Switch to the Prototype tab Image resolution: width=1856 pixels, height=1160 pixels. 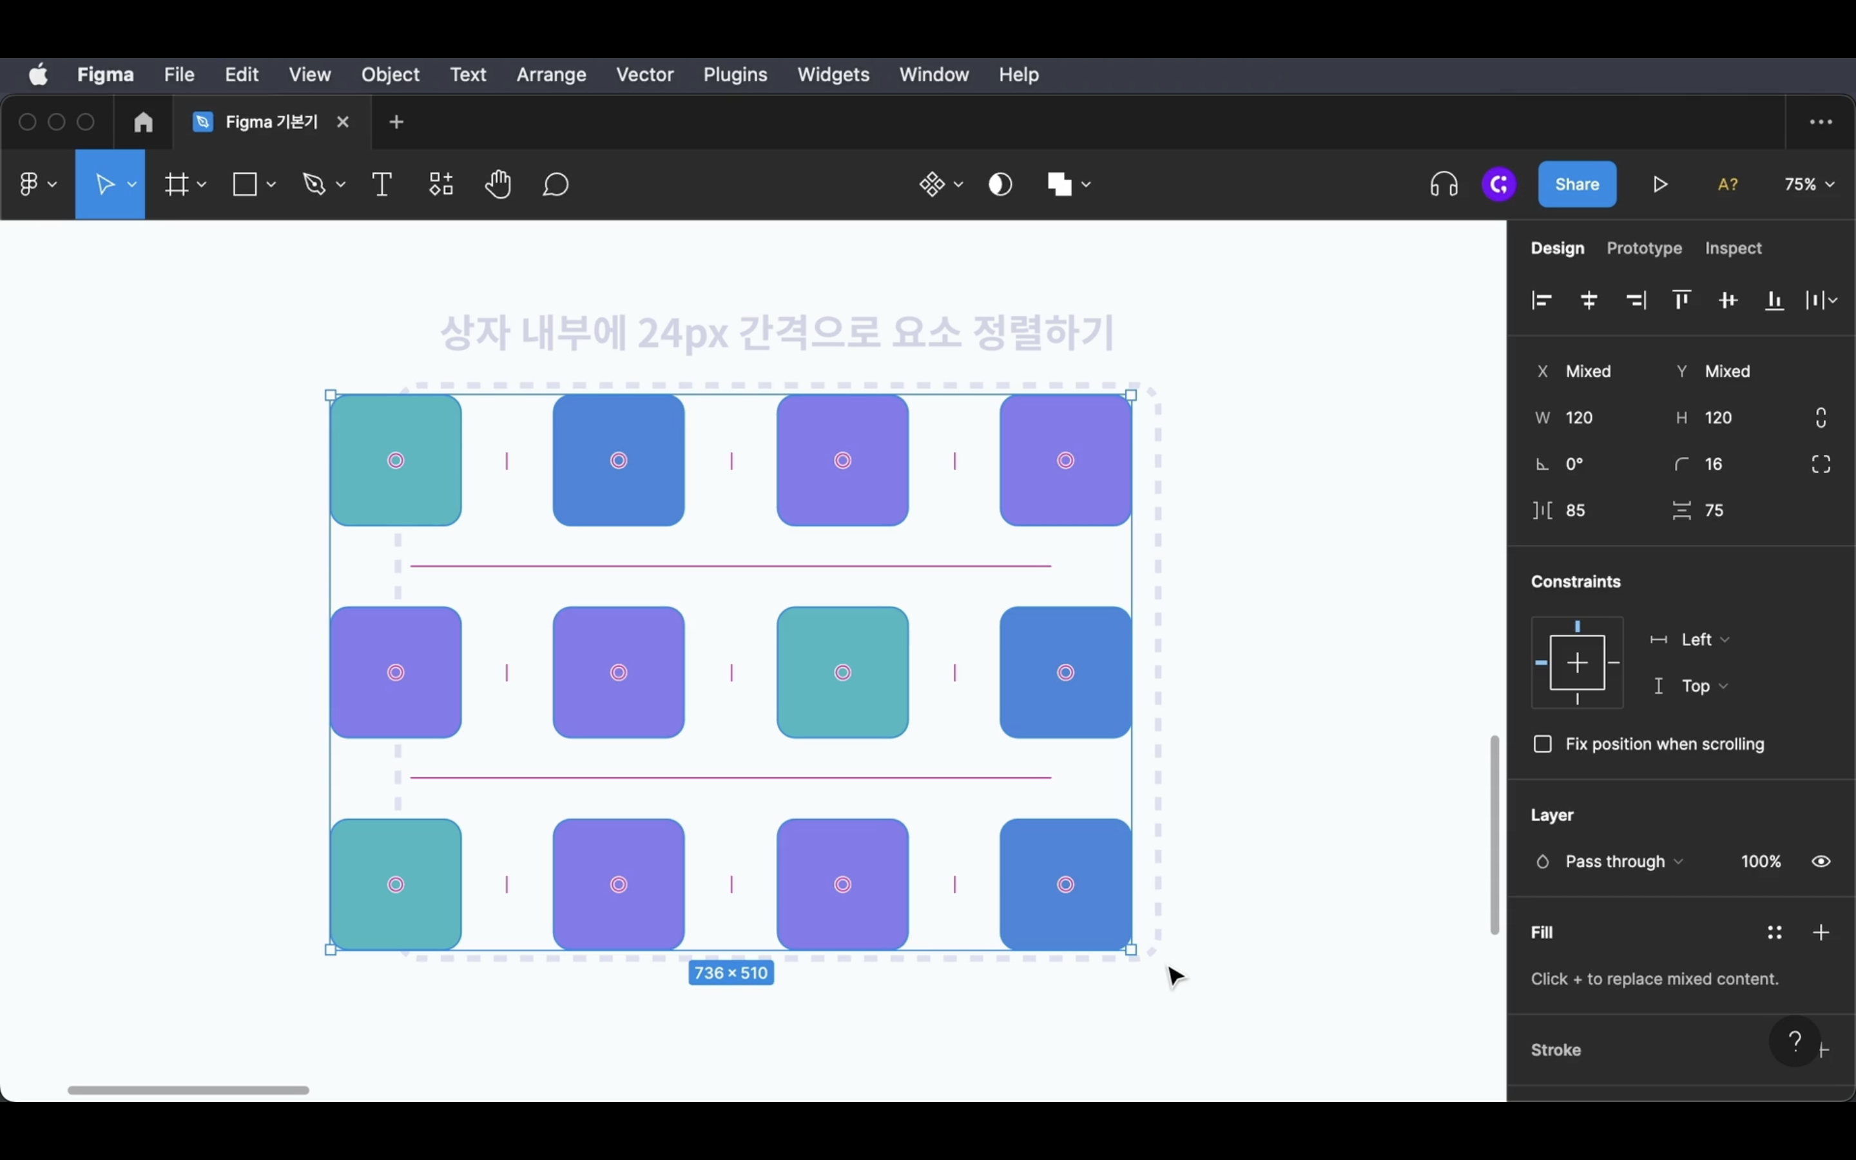click(x=1643, y=248)
